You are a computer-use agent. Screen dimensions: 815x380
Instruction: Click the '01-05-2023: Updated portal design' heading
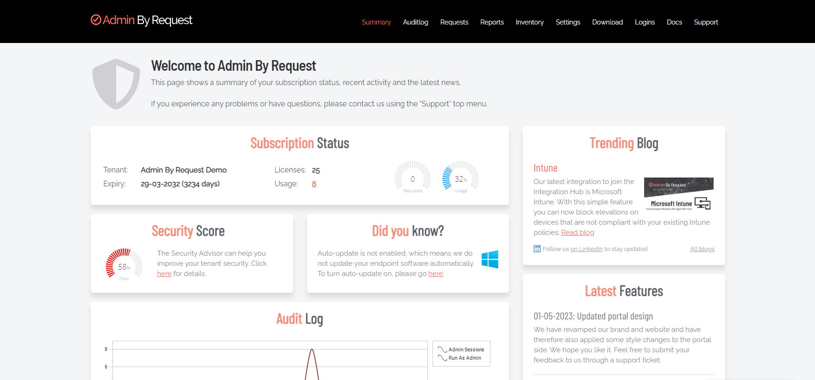coord(593,316)
